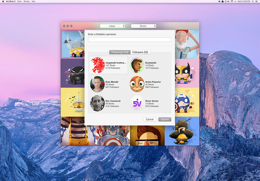Open the Apple menu

click(3, 1)
